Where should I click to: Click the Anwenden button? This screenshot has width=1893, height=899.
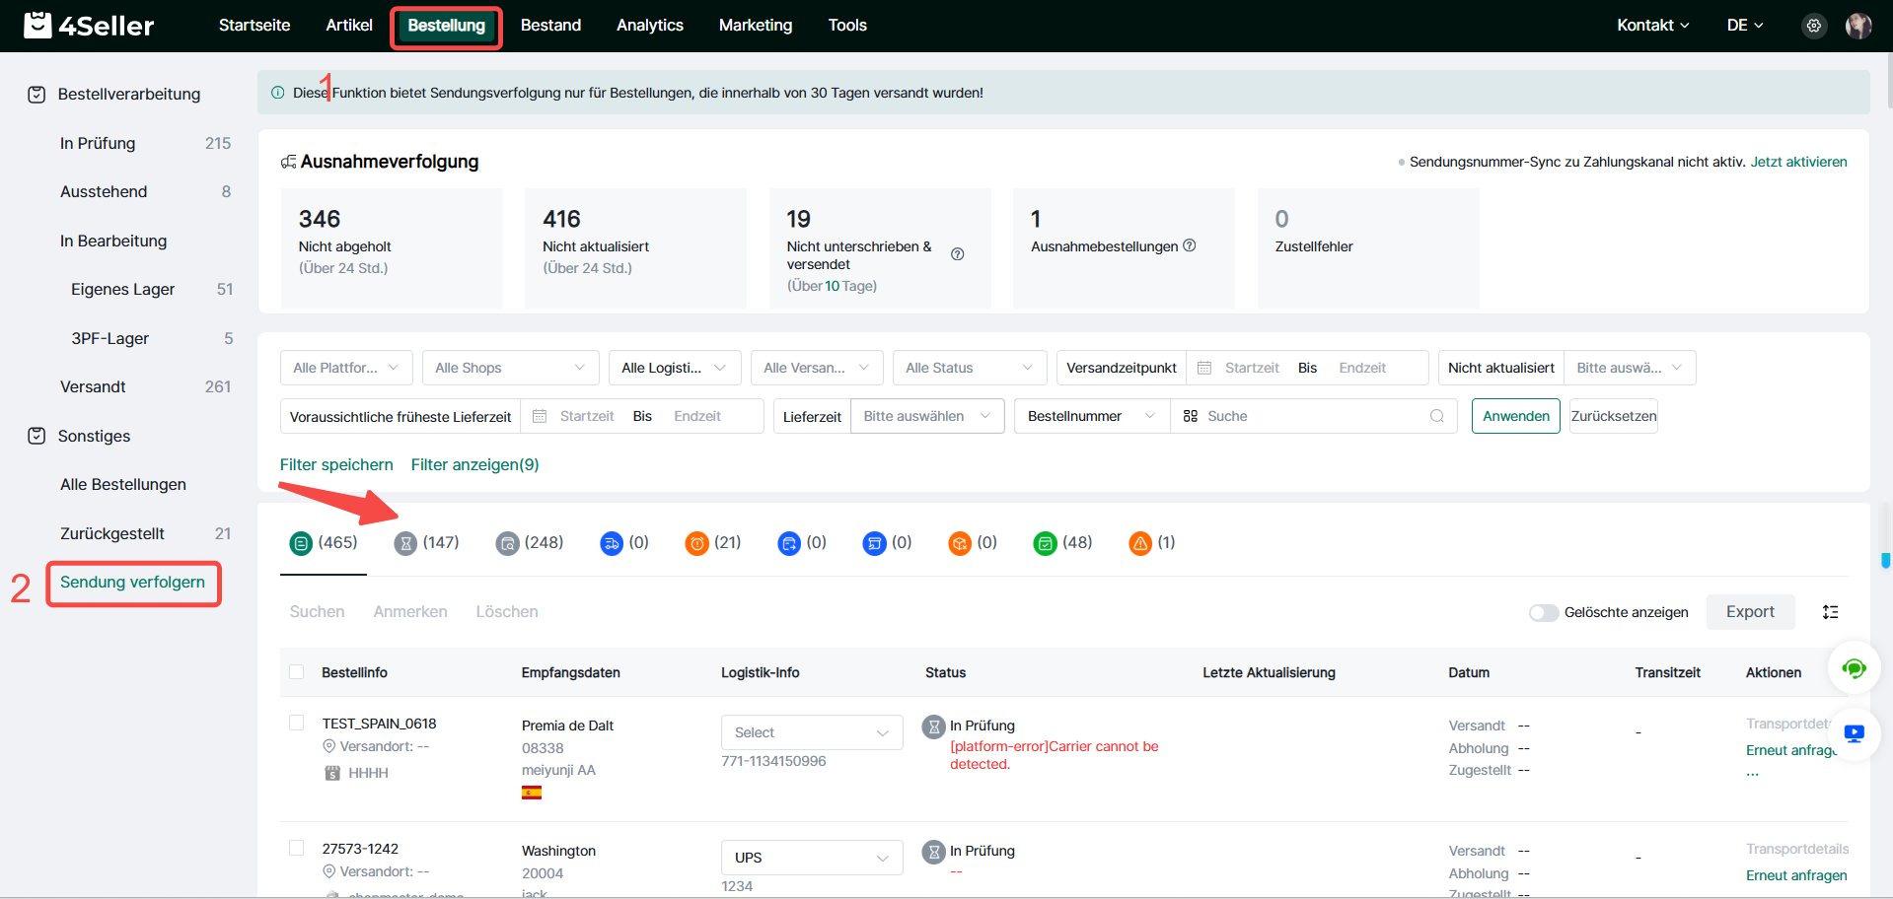point(1515,416)
